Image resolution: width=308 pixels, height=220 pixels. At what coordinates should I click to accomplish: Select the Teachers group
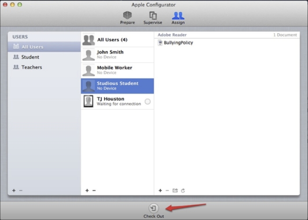(x=44, y=67)
